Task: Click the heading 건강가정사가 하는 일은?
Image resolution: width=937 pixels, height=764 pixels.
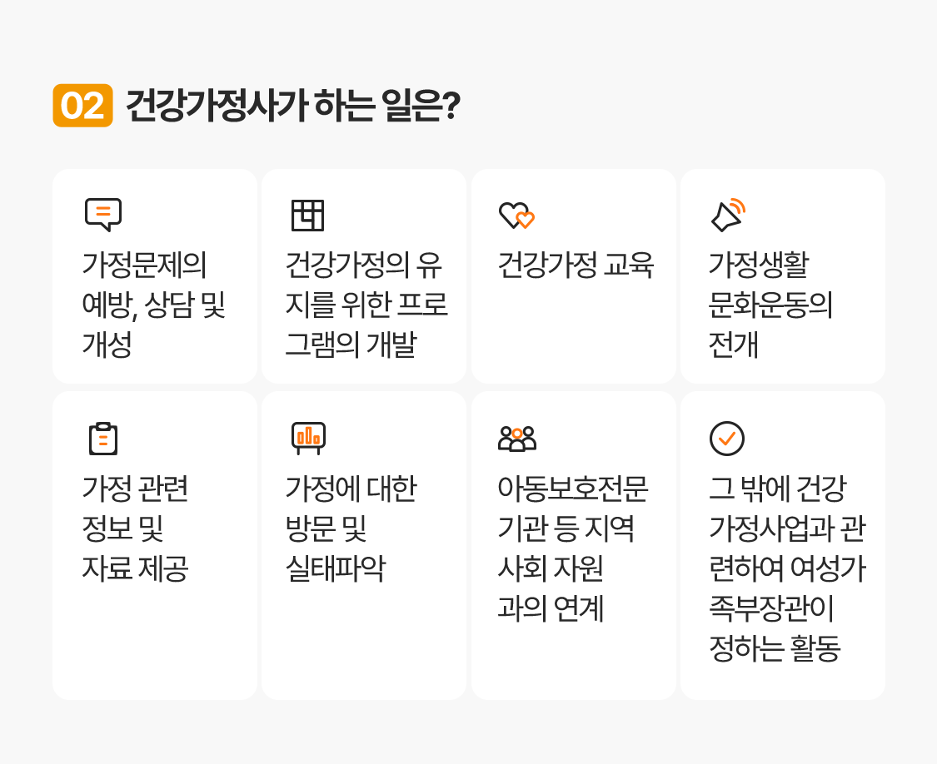Action: click(x=293, y=106)
